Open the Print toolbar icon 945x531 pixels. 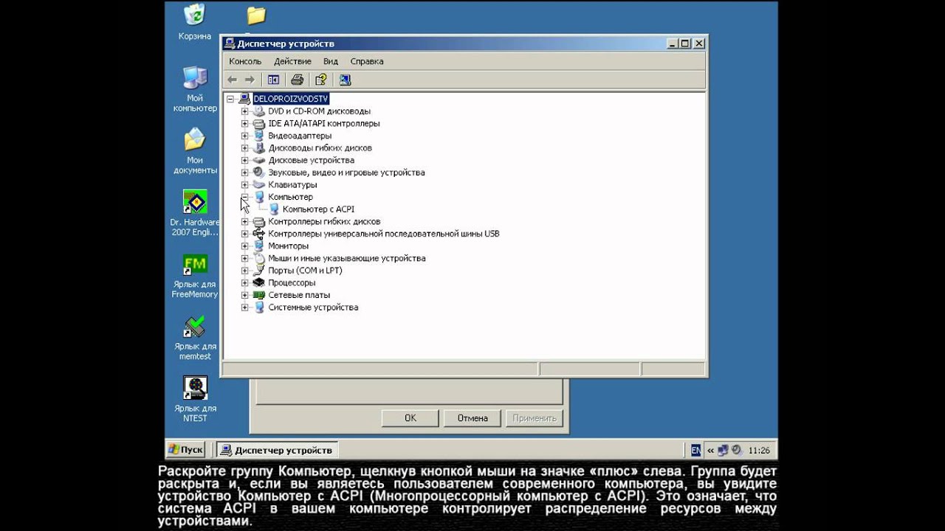[x=297, y=80]
